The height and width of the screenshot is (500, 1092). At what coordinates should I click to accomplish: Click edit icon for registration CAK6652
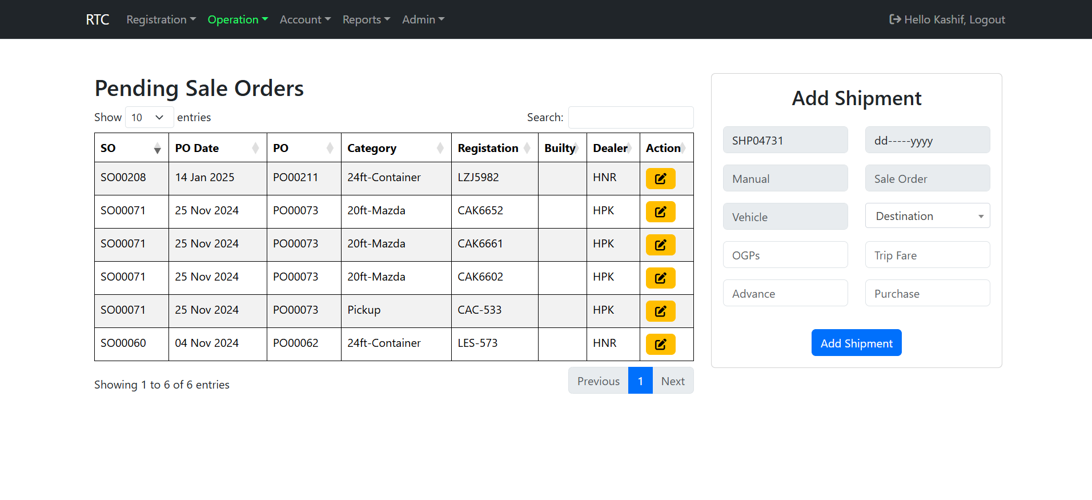[660, 211]
